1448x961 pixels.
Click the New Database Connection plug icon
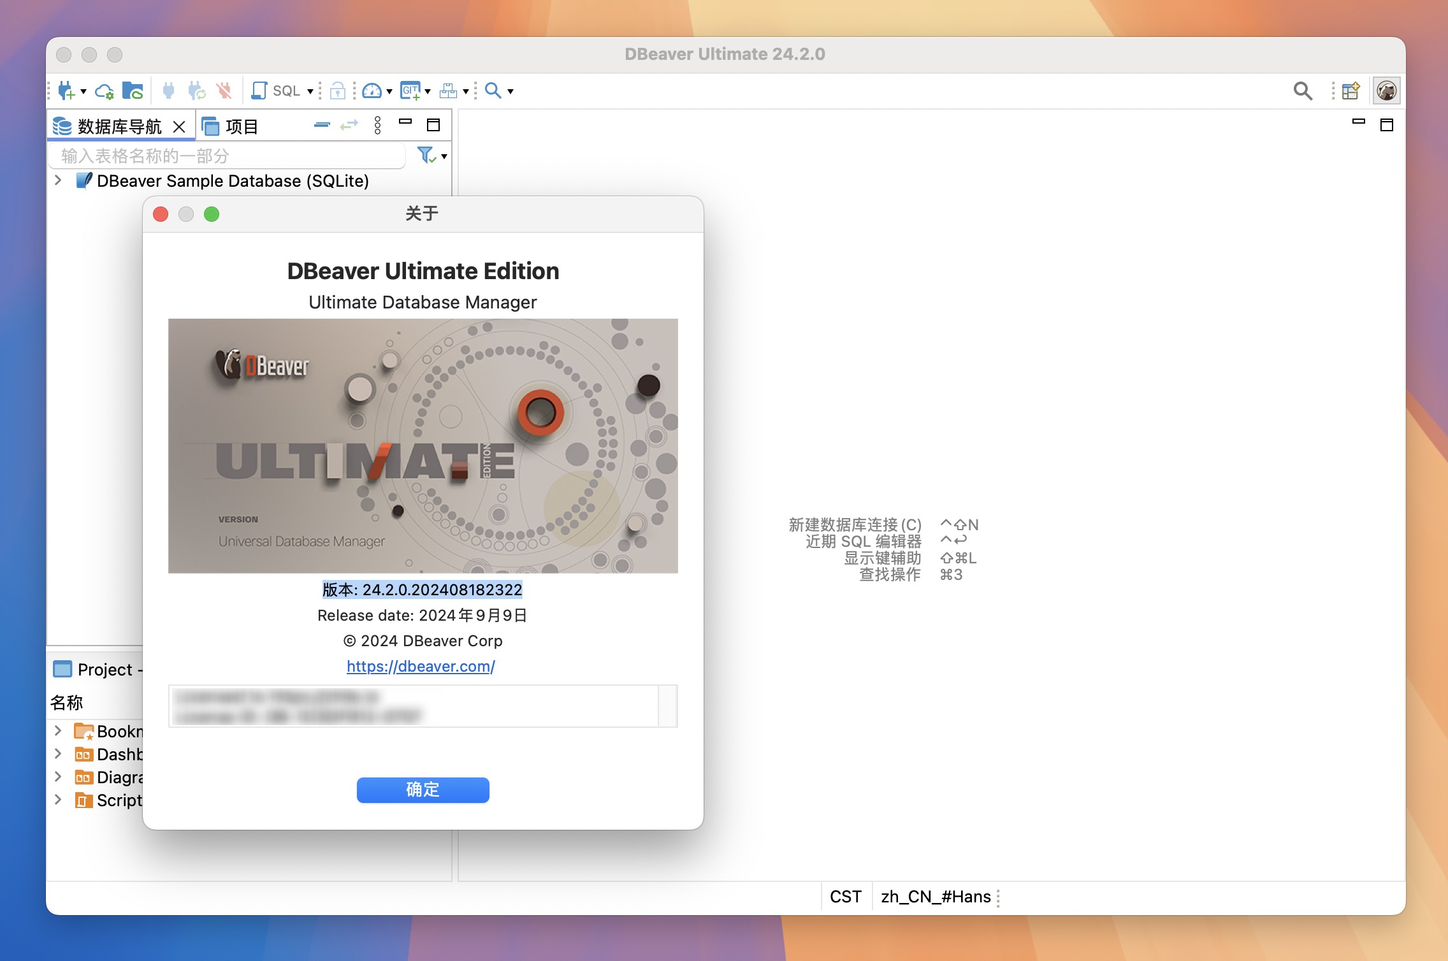tap(66, 91)
